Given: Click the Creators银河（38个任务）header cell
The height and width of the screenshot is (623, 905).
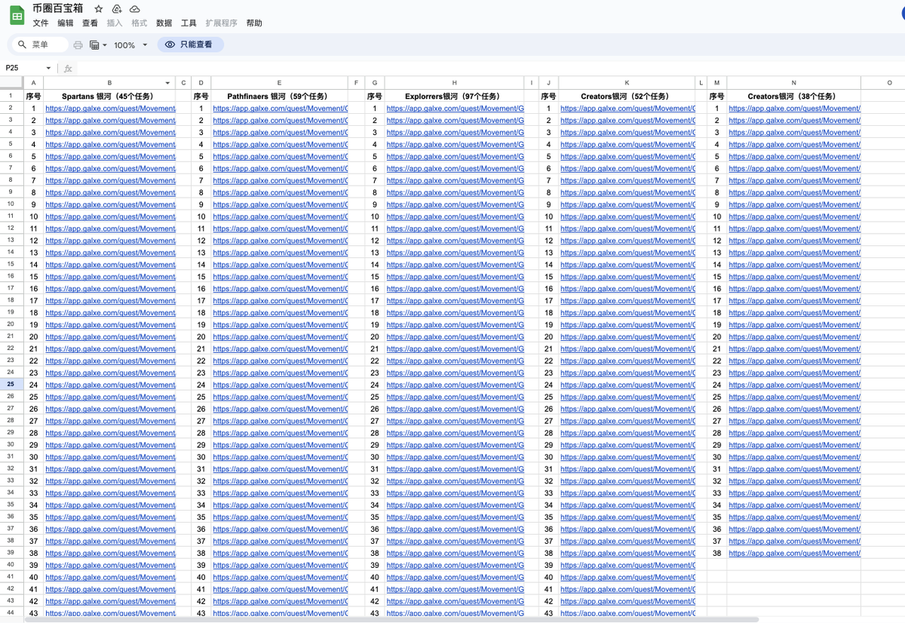Looking at the screenshot, I should point(793,96).
